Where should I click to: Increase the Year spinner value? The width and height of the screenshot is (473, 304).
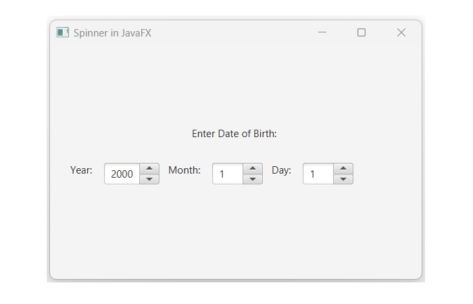(149, 169)
